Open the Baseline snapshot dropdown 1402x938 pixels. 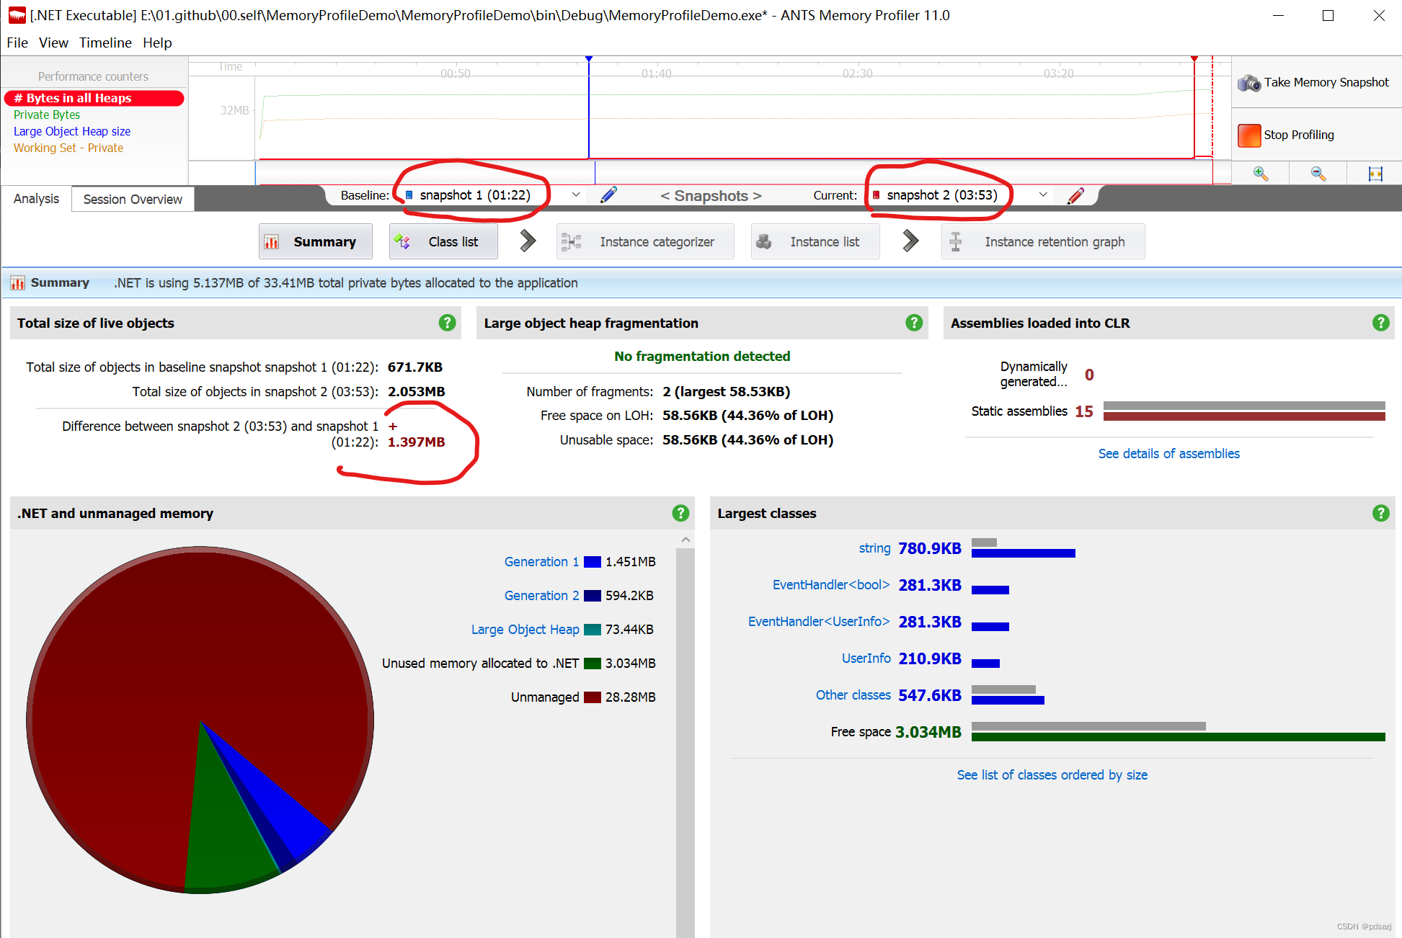point(575,195)
